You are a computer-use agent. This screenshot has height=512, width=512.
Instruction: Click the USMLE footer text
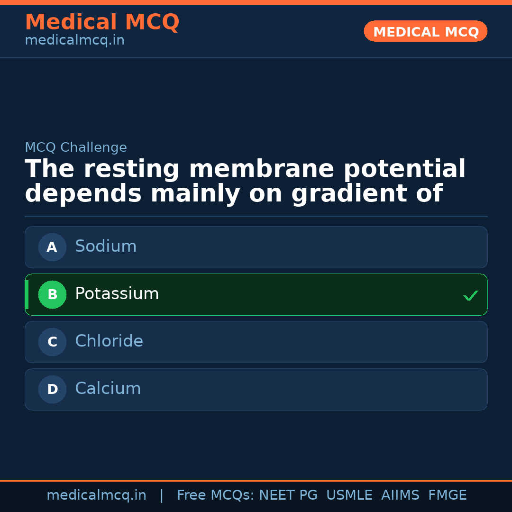point(349,495)
